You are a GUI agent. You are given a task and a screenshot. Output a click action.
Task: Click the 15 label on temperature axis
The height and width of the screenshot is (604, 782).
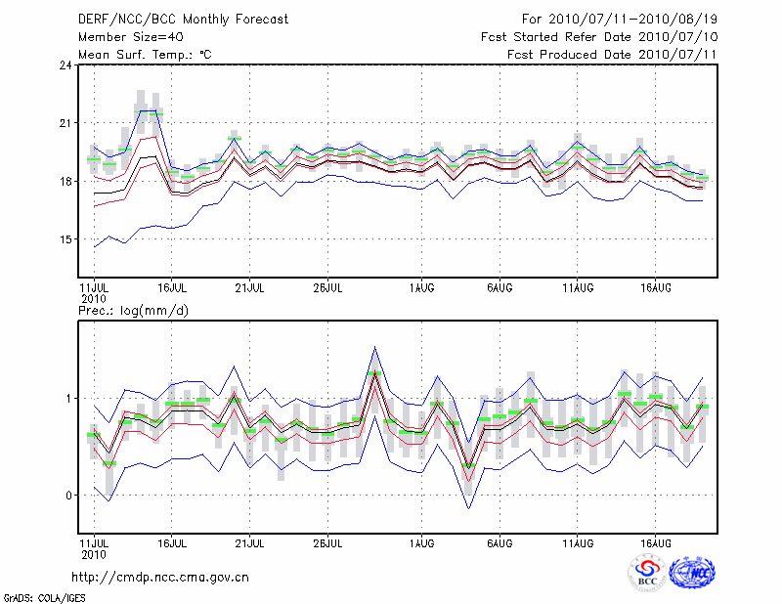tap(65, 239)
